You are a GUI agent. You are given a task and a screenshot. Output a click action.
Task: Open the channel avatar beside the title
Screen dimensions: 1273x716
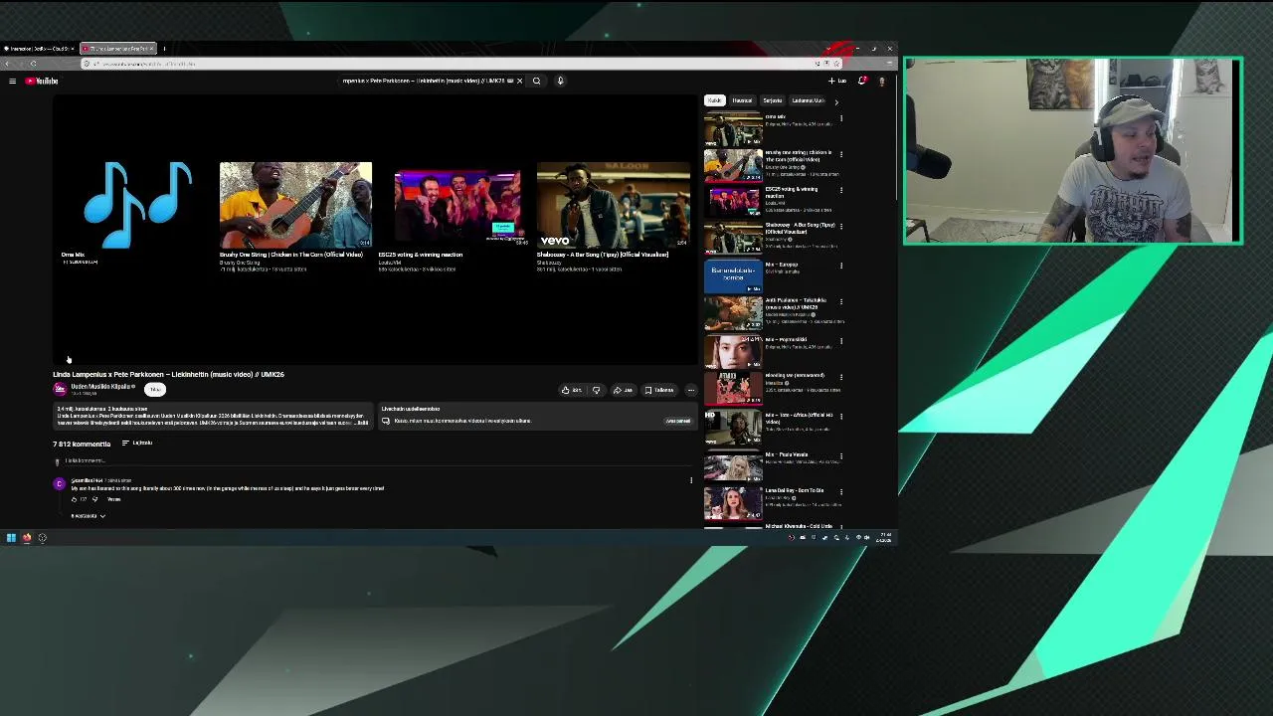tap(60, 390)
